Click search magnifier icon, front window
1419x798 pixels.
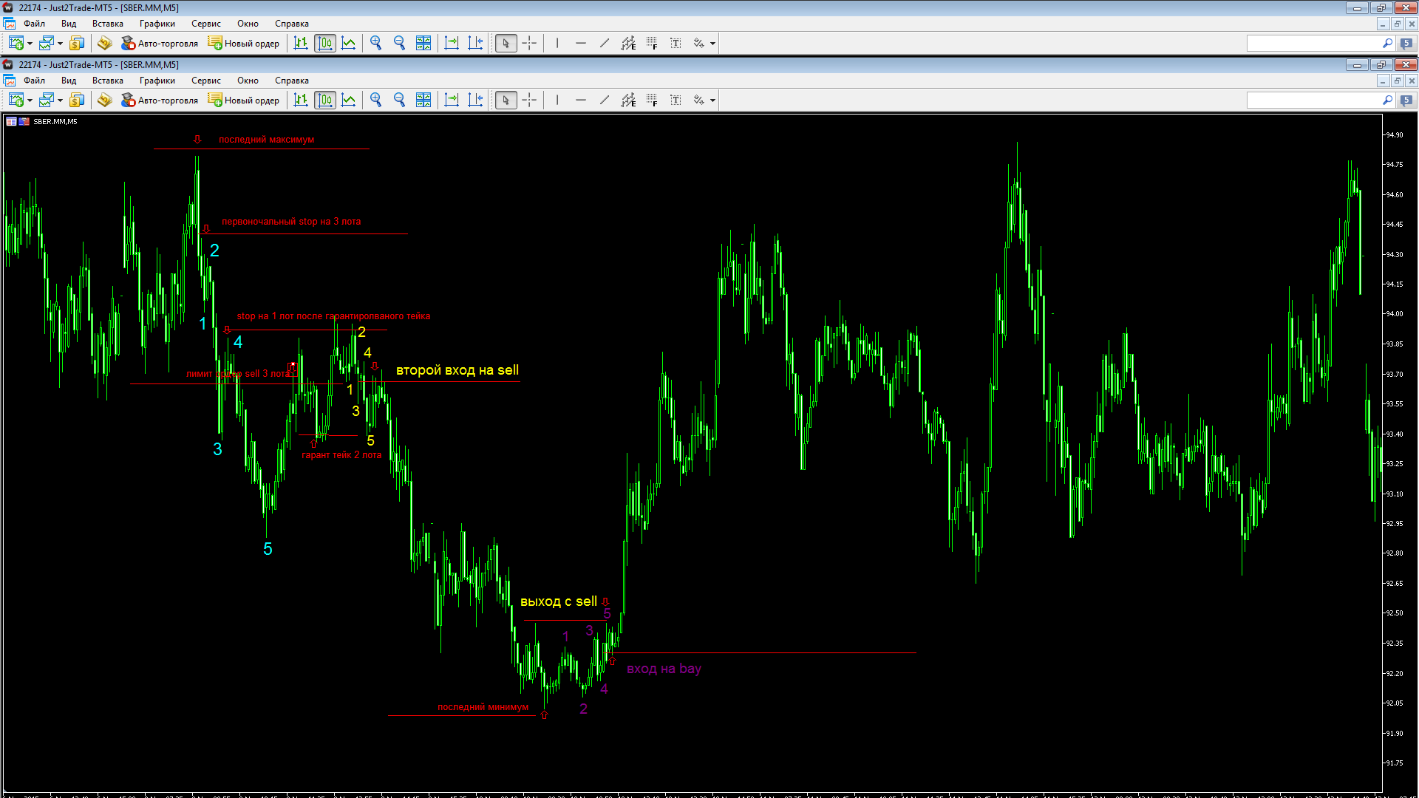[x=1387, y=100]
